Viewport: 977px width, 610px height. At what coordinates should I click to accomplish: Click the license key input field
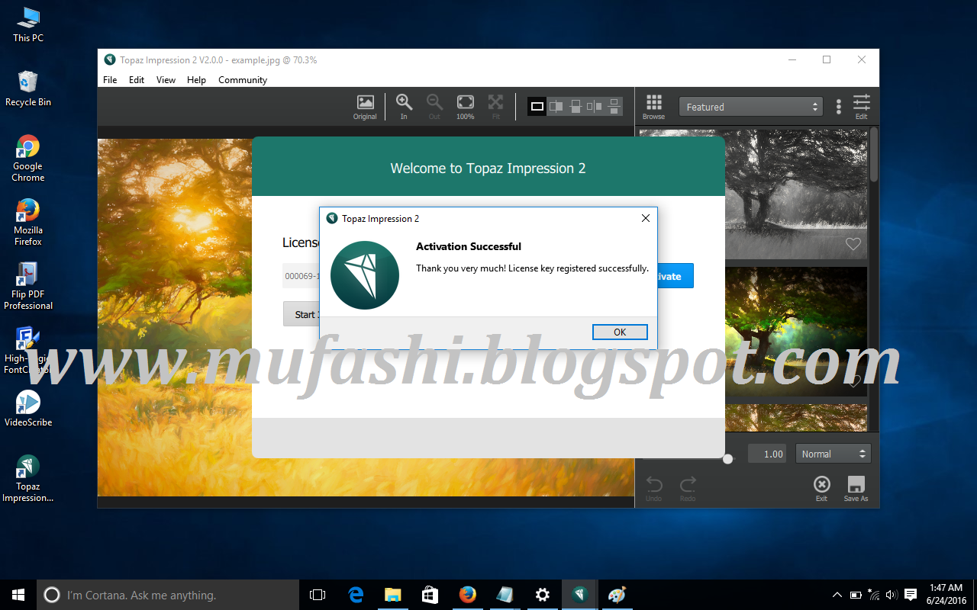pyautogui.click(x=301, y=276)
